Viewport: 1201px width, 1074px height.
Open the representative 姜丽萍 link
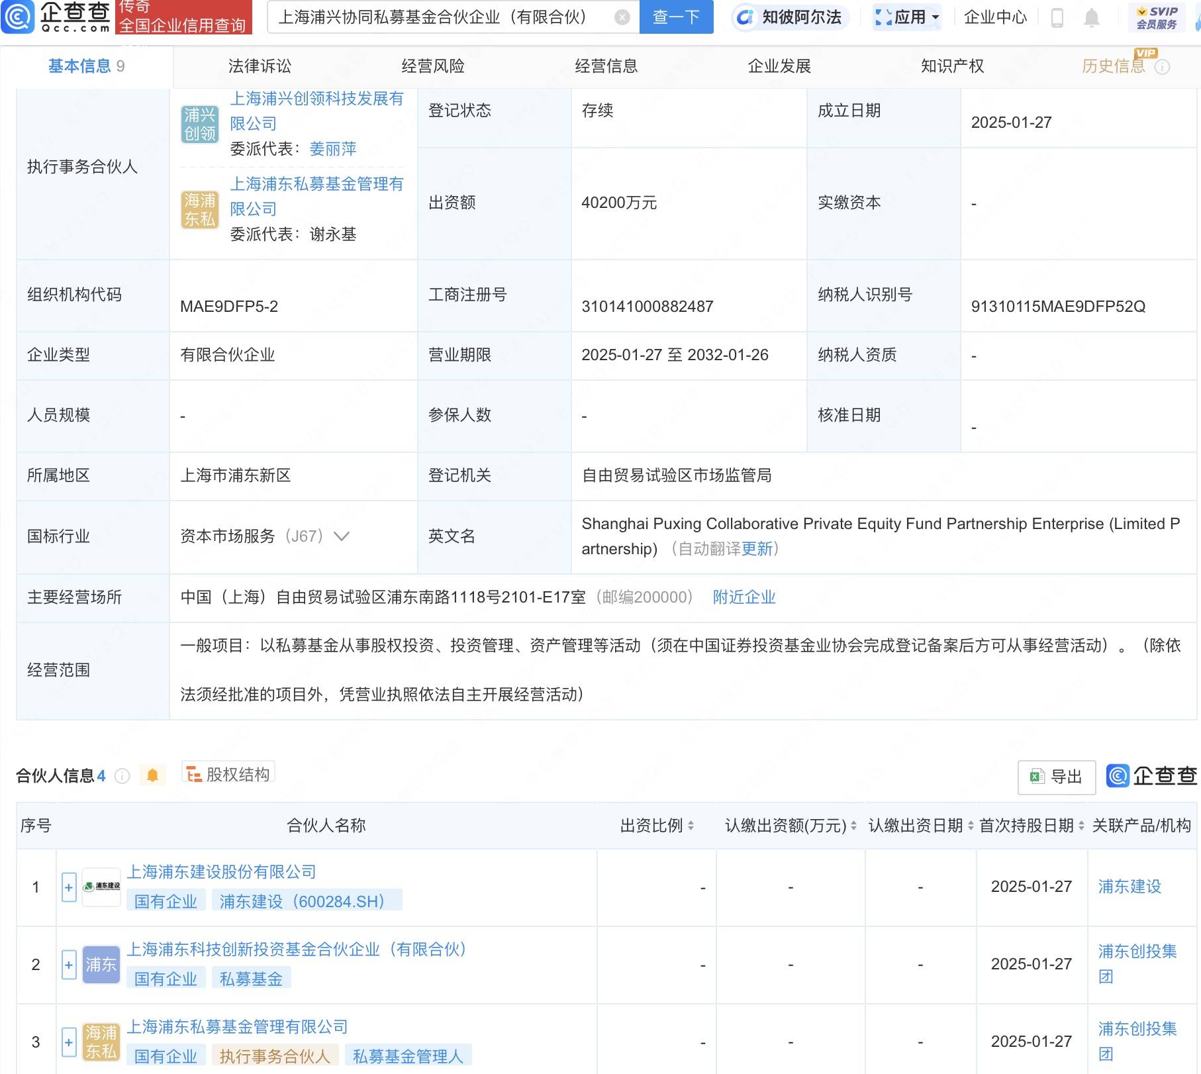(333, 149)
